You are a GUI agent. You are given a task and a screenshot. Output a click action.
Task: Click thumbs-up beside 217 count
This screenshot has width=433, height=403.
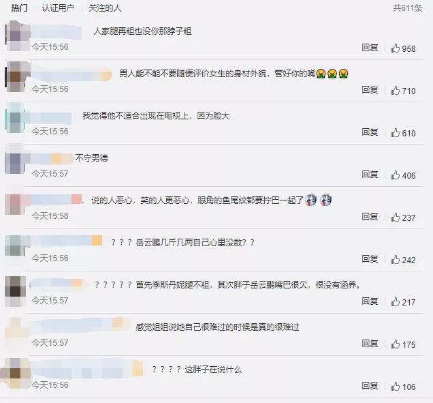click(395, 302)
